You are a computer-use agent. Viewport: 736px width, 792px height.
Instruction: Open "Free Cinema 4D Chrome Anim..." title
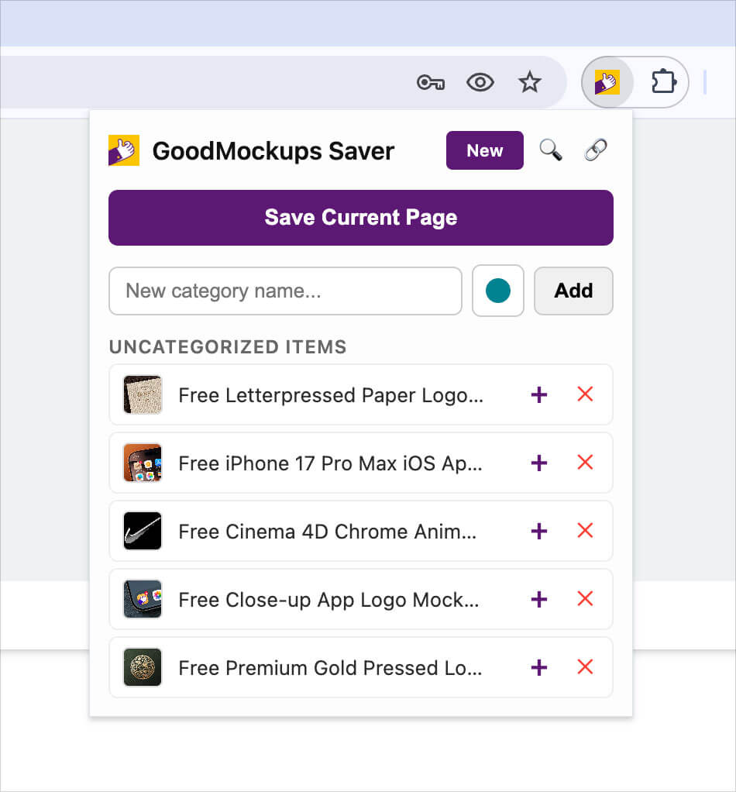pyautogui.click(x=328, y=532)
